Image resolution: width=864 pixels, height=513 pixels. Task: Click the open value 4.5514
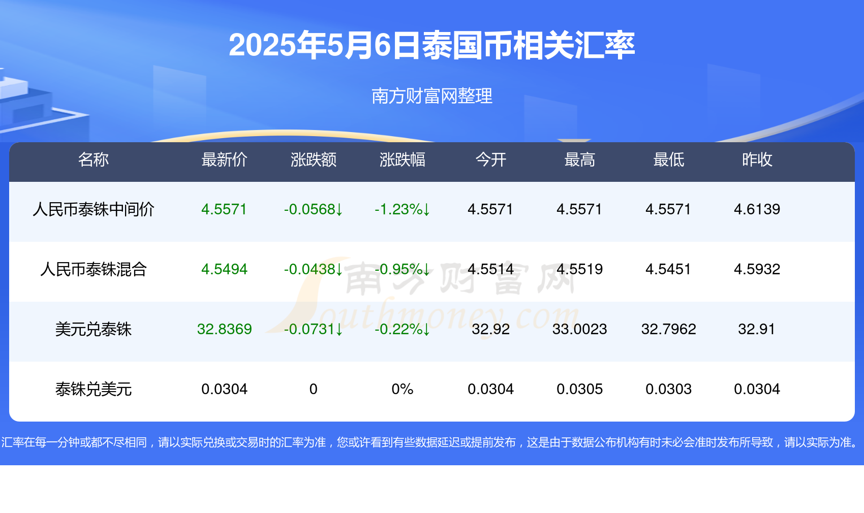(491, 269)
